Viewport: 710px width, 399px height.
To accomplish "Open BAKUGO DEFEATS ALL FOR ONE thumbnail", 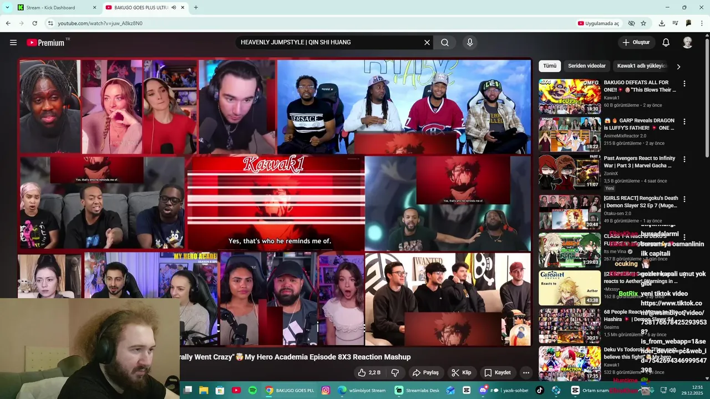I will [x=570, y=96].
